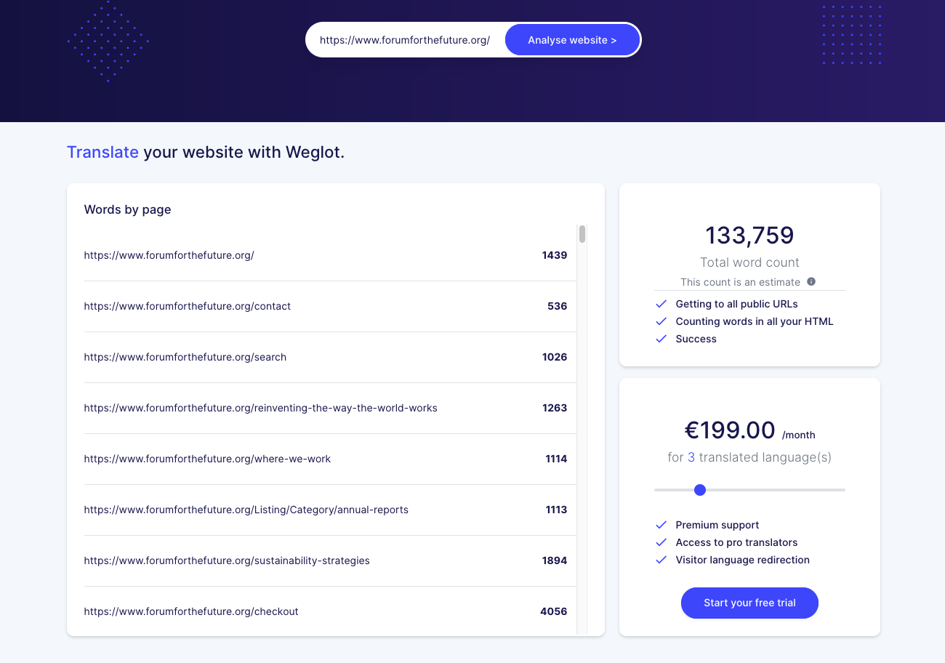Click the translated languages slider handle

click(700, 490)
